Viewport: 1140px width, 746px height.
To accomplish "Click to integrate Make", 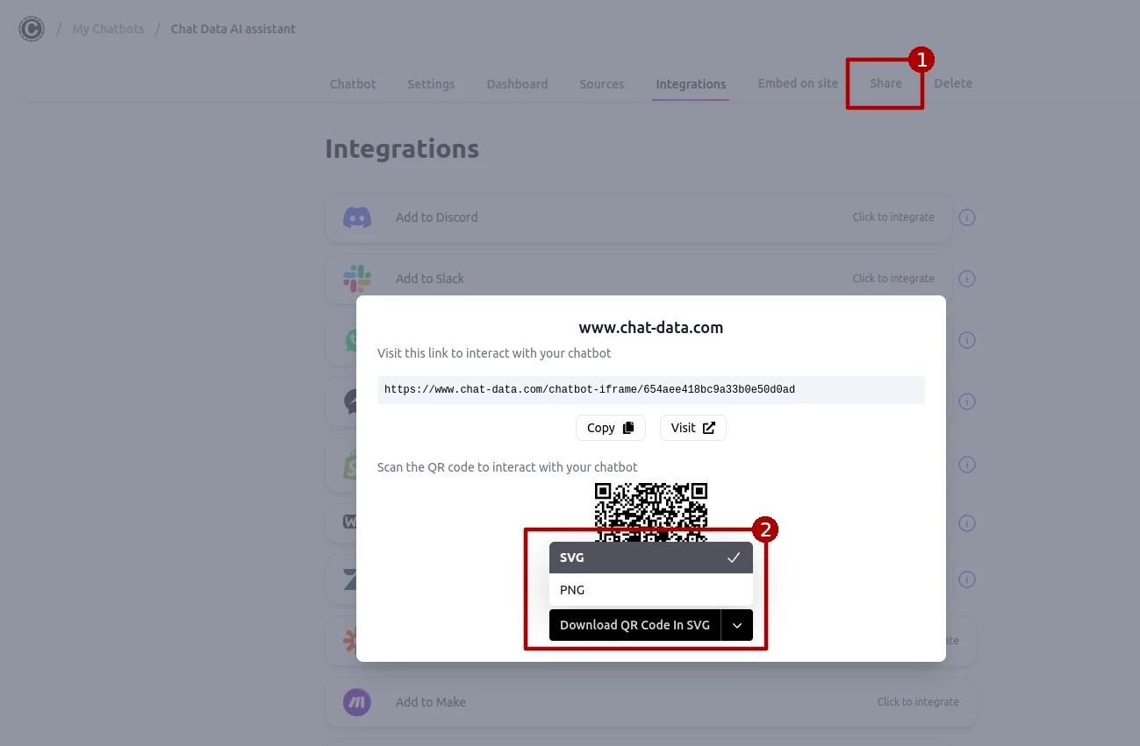I will click(x=918, y=702).
